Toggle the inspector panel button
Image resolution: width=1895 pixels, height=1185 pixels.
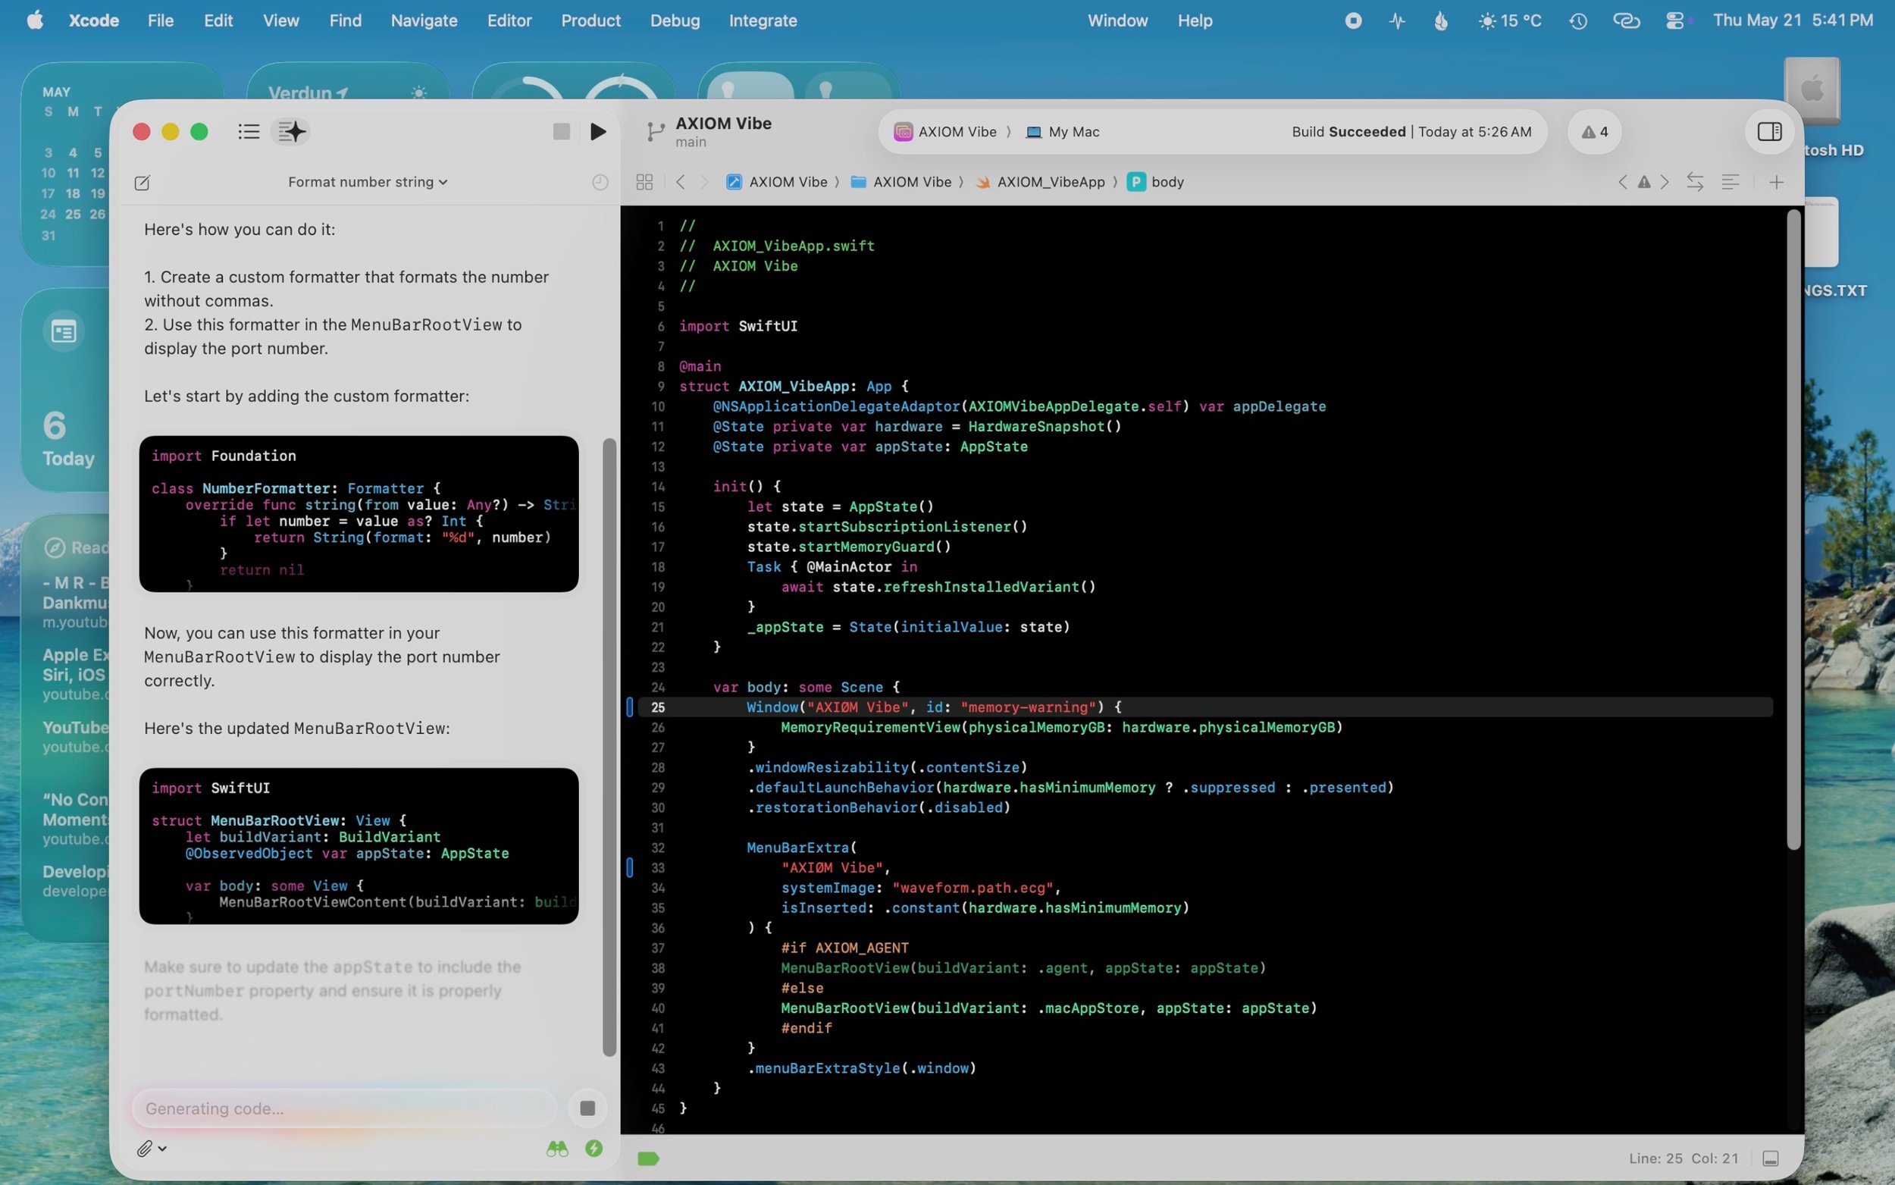pyautogui.click(x=1769, y=132)
